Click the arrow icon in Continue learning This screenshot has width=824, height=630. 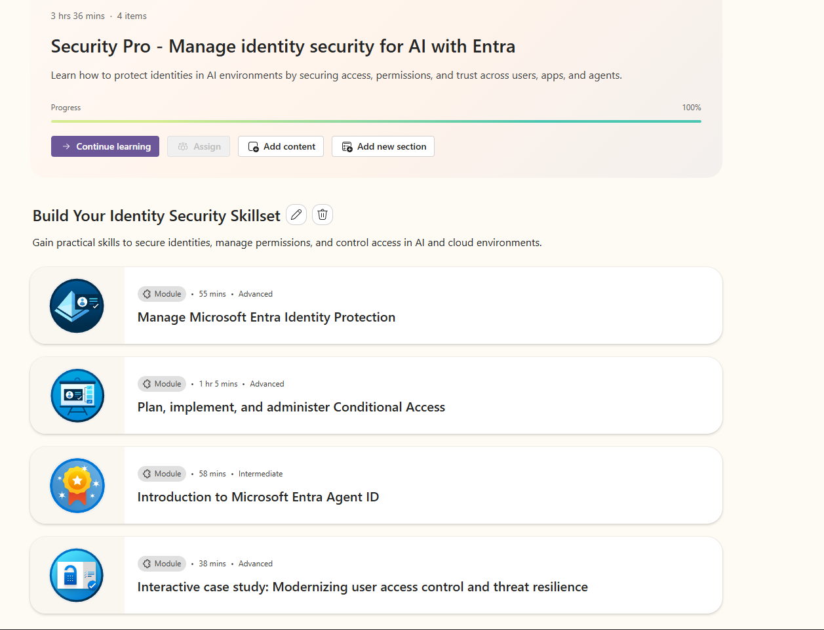coord(66,146)
